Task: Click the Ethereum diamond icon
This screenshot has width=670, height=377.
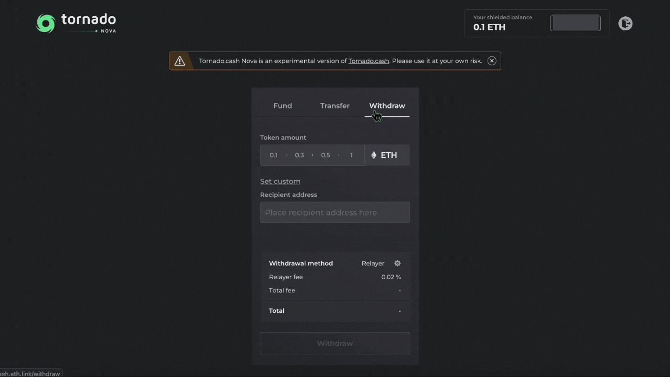Action: 374,155
